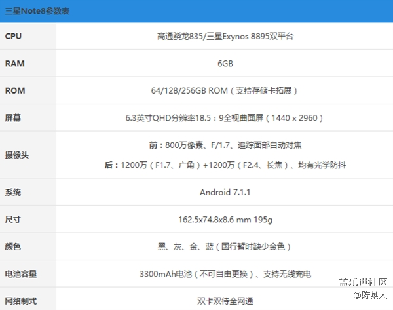Select the CPU row label
The image size is (393, 310).
click(13, 36)
